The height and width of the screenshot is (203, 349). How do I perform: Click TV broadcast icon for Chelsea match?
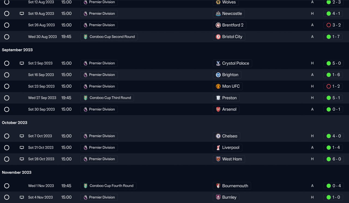(x=22, y=136)
